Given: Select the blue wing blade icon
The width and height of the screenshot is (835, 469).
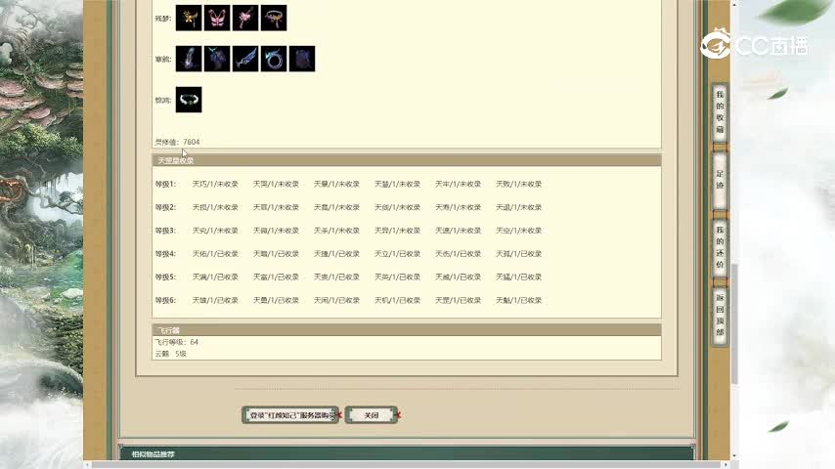Looking at the screenshot, I should coord(245,59).
